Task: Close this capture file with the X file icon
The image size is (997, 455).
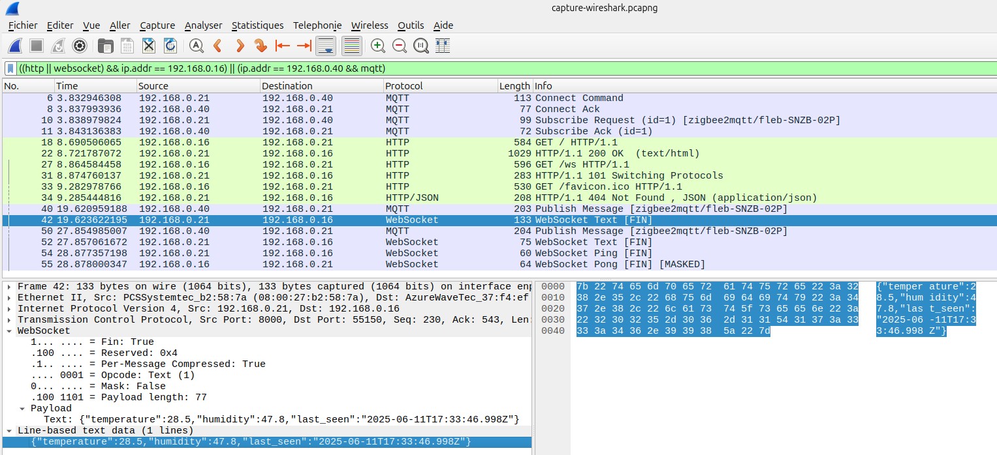Action: click(149, 46)
